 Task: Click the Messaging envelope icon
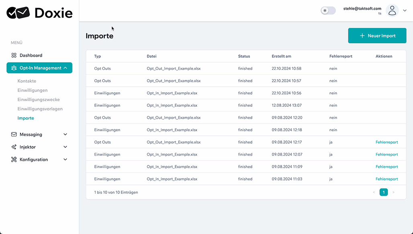pos(14,134)
